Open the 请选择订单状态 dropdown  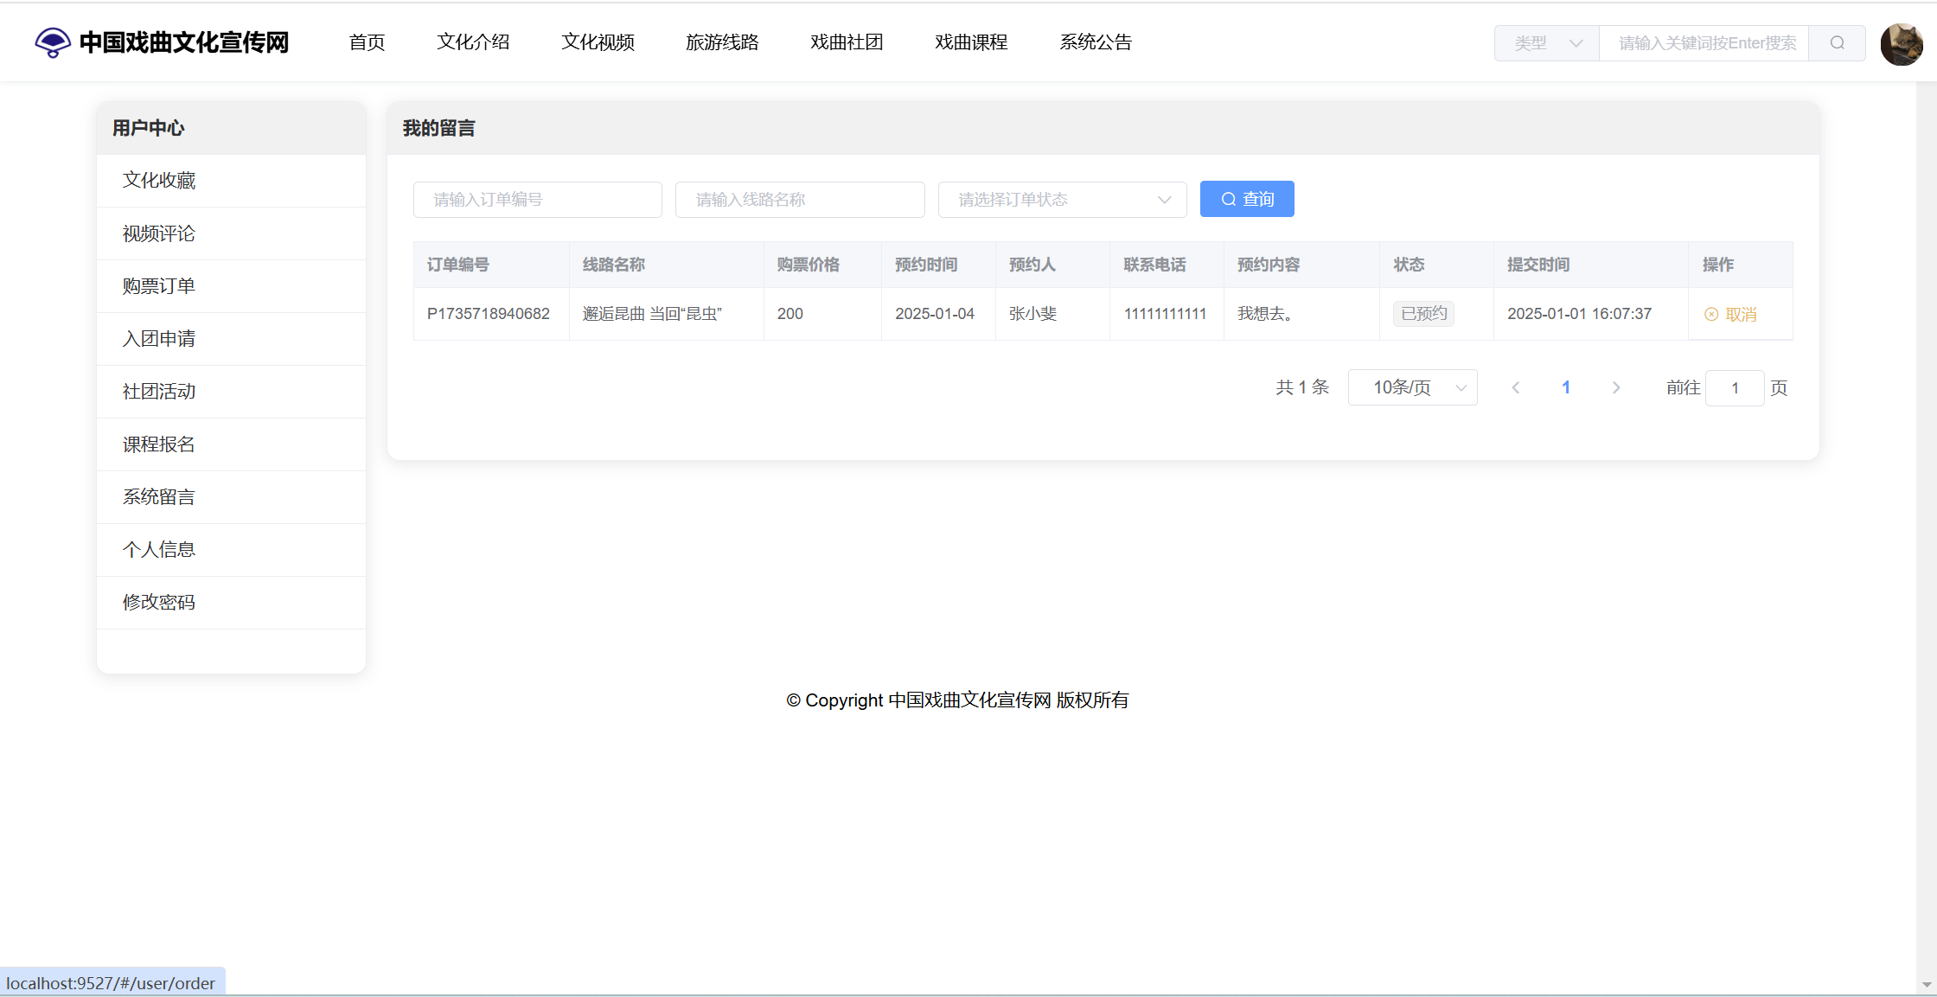[x=1062, y=200]
